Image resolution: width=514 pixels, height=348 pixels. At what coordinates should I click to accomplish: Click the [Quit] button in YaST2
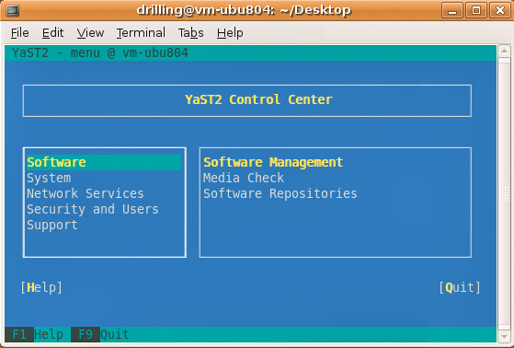pyautogui.click(x=460, y=287)
